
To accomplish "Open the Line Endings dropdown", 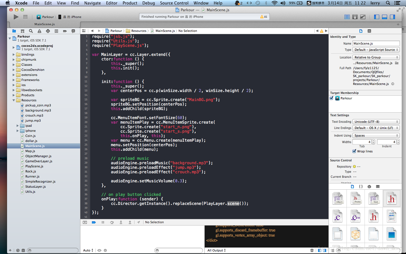I will coord(376,128).
